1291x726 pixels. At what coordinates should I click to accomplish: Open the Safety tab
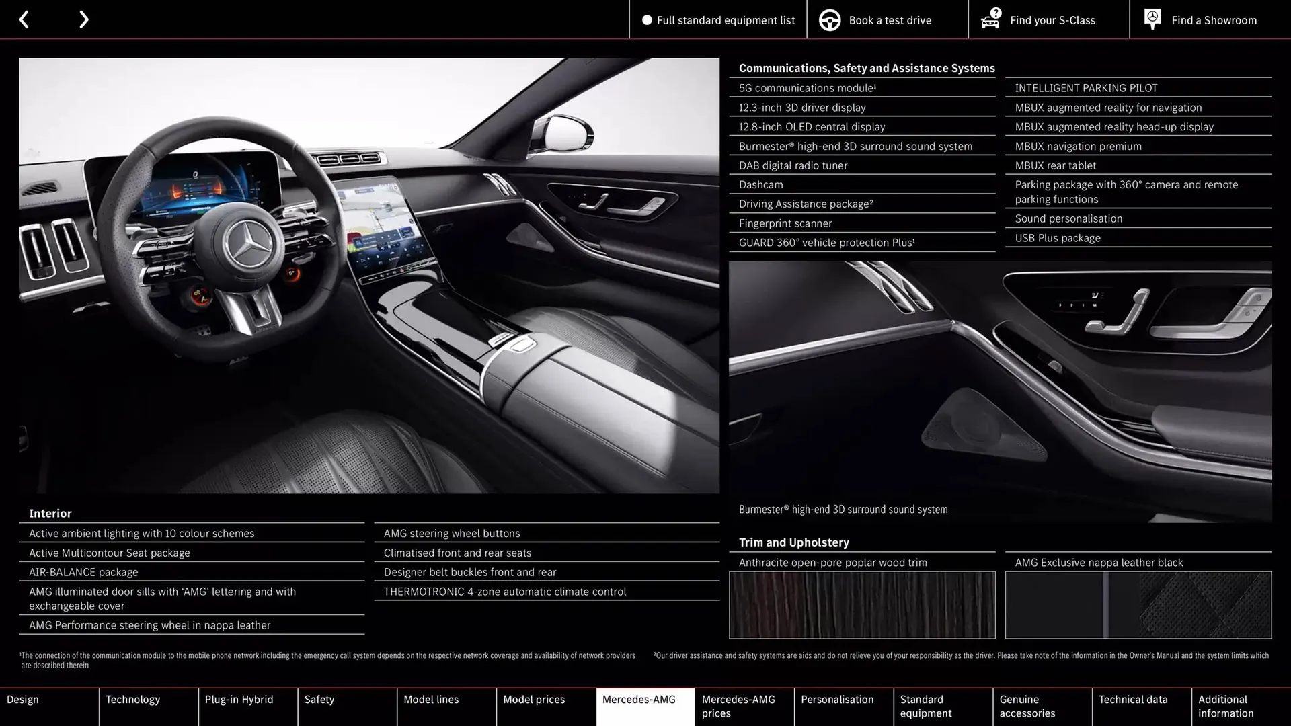pyautogui.click(x=347, y=707)
